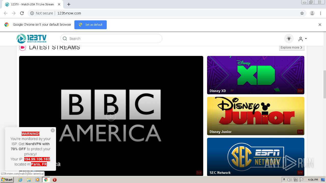Viewport: 326px width, 183px height.
Task: Open the Action Center flag icon
Action: click(302, 180)
